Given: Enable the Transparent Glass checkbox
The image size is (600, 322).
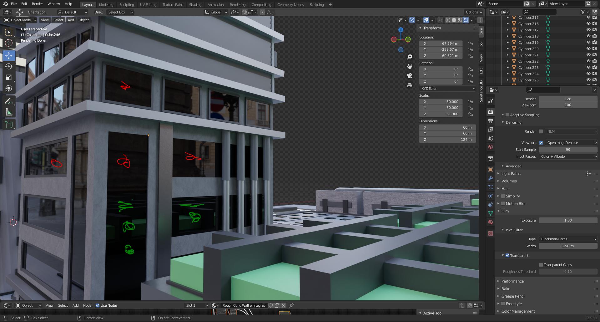Looking at the screenshot, I should tap(541, 265).
